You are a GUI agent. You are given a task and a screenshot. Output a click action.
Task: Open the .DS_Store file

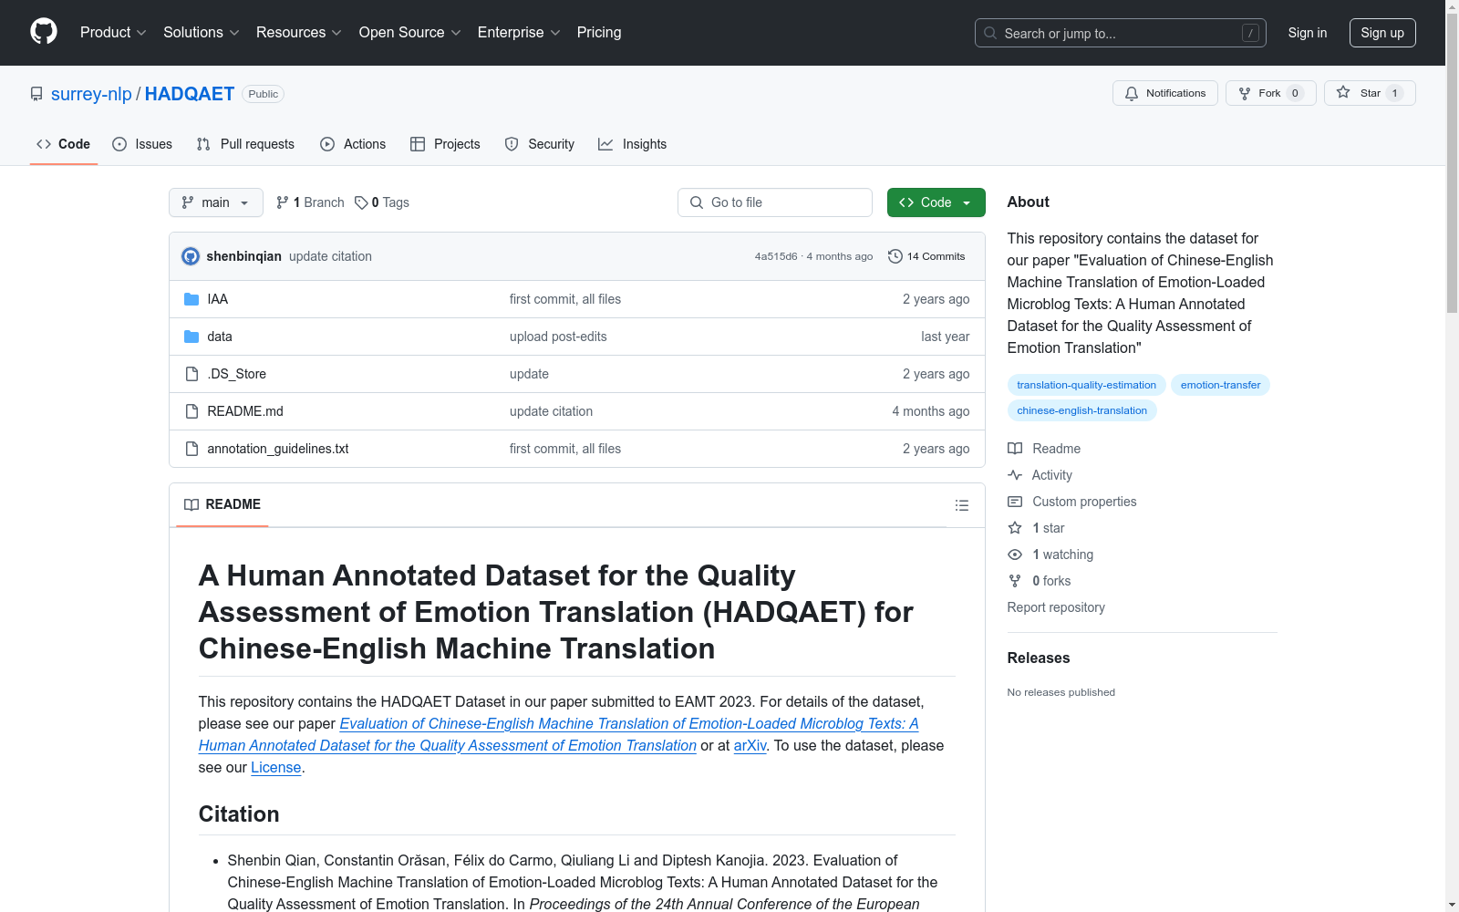coord(237,374)
